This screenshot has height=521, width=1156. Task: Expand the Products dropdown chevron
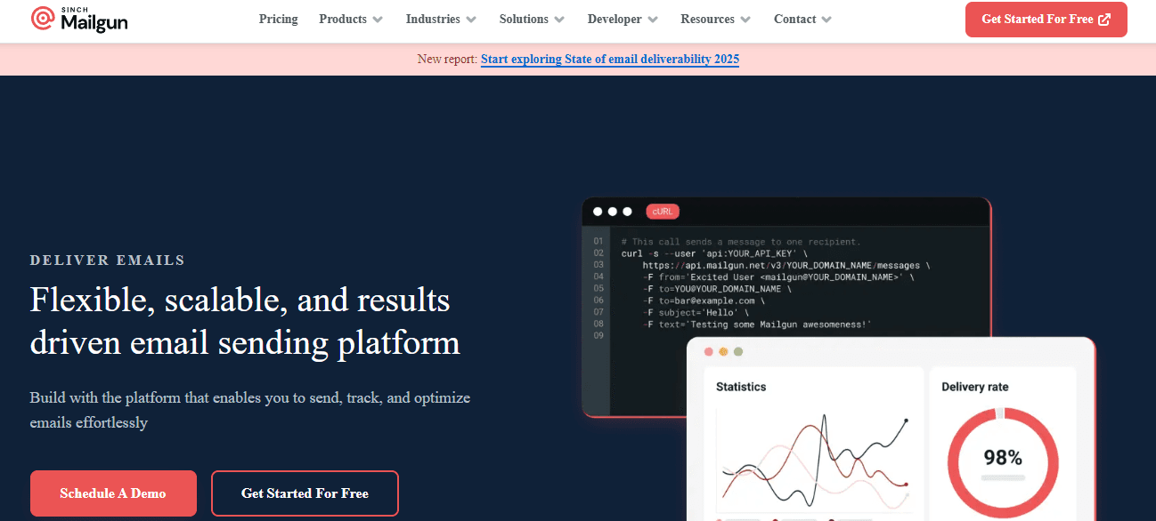tap(378, 20)
